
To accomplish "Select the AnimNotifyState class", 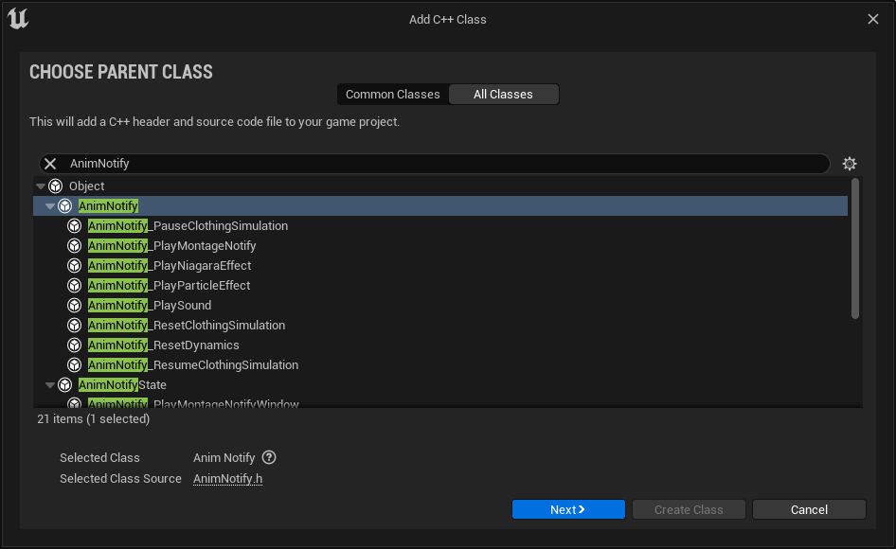I will coord(440,385).
